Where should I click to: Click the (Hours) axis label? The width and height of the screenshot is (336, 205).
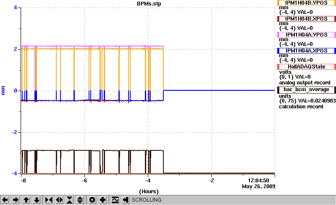(149, 192)
